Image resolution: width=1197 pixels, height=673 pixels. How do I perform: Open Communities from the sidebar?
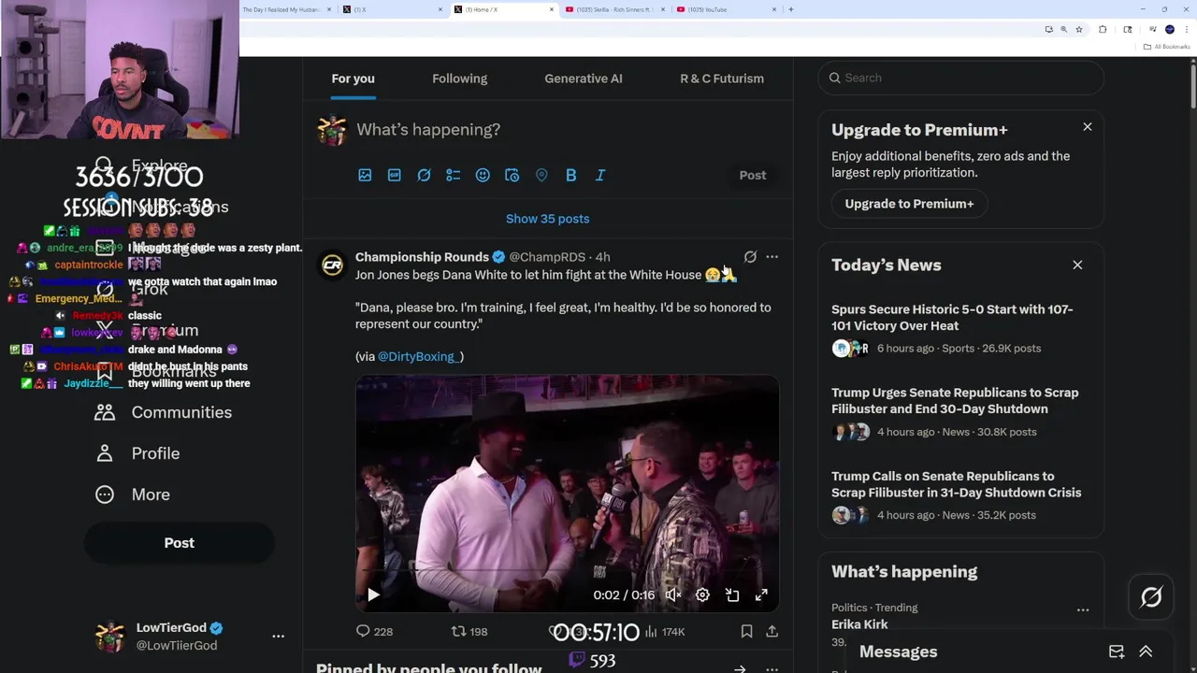[164, 412]
